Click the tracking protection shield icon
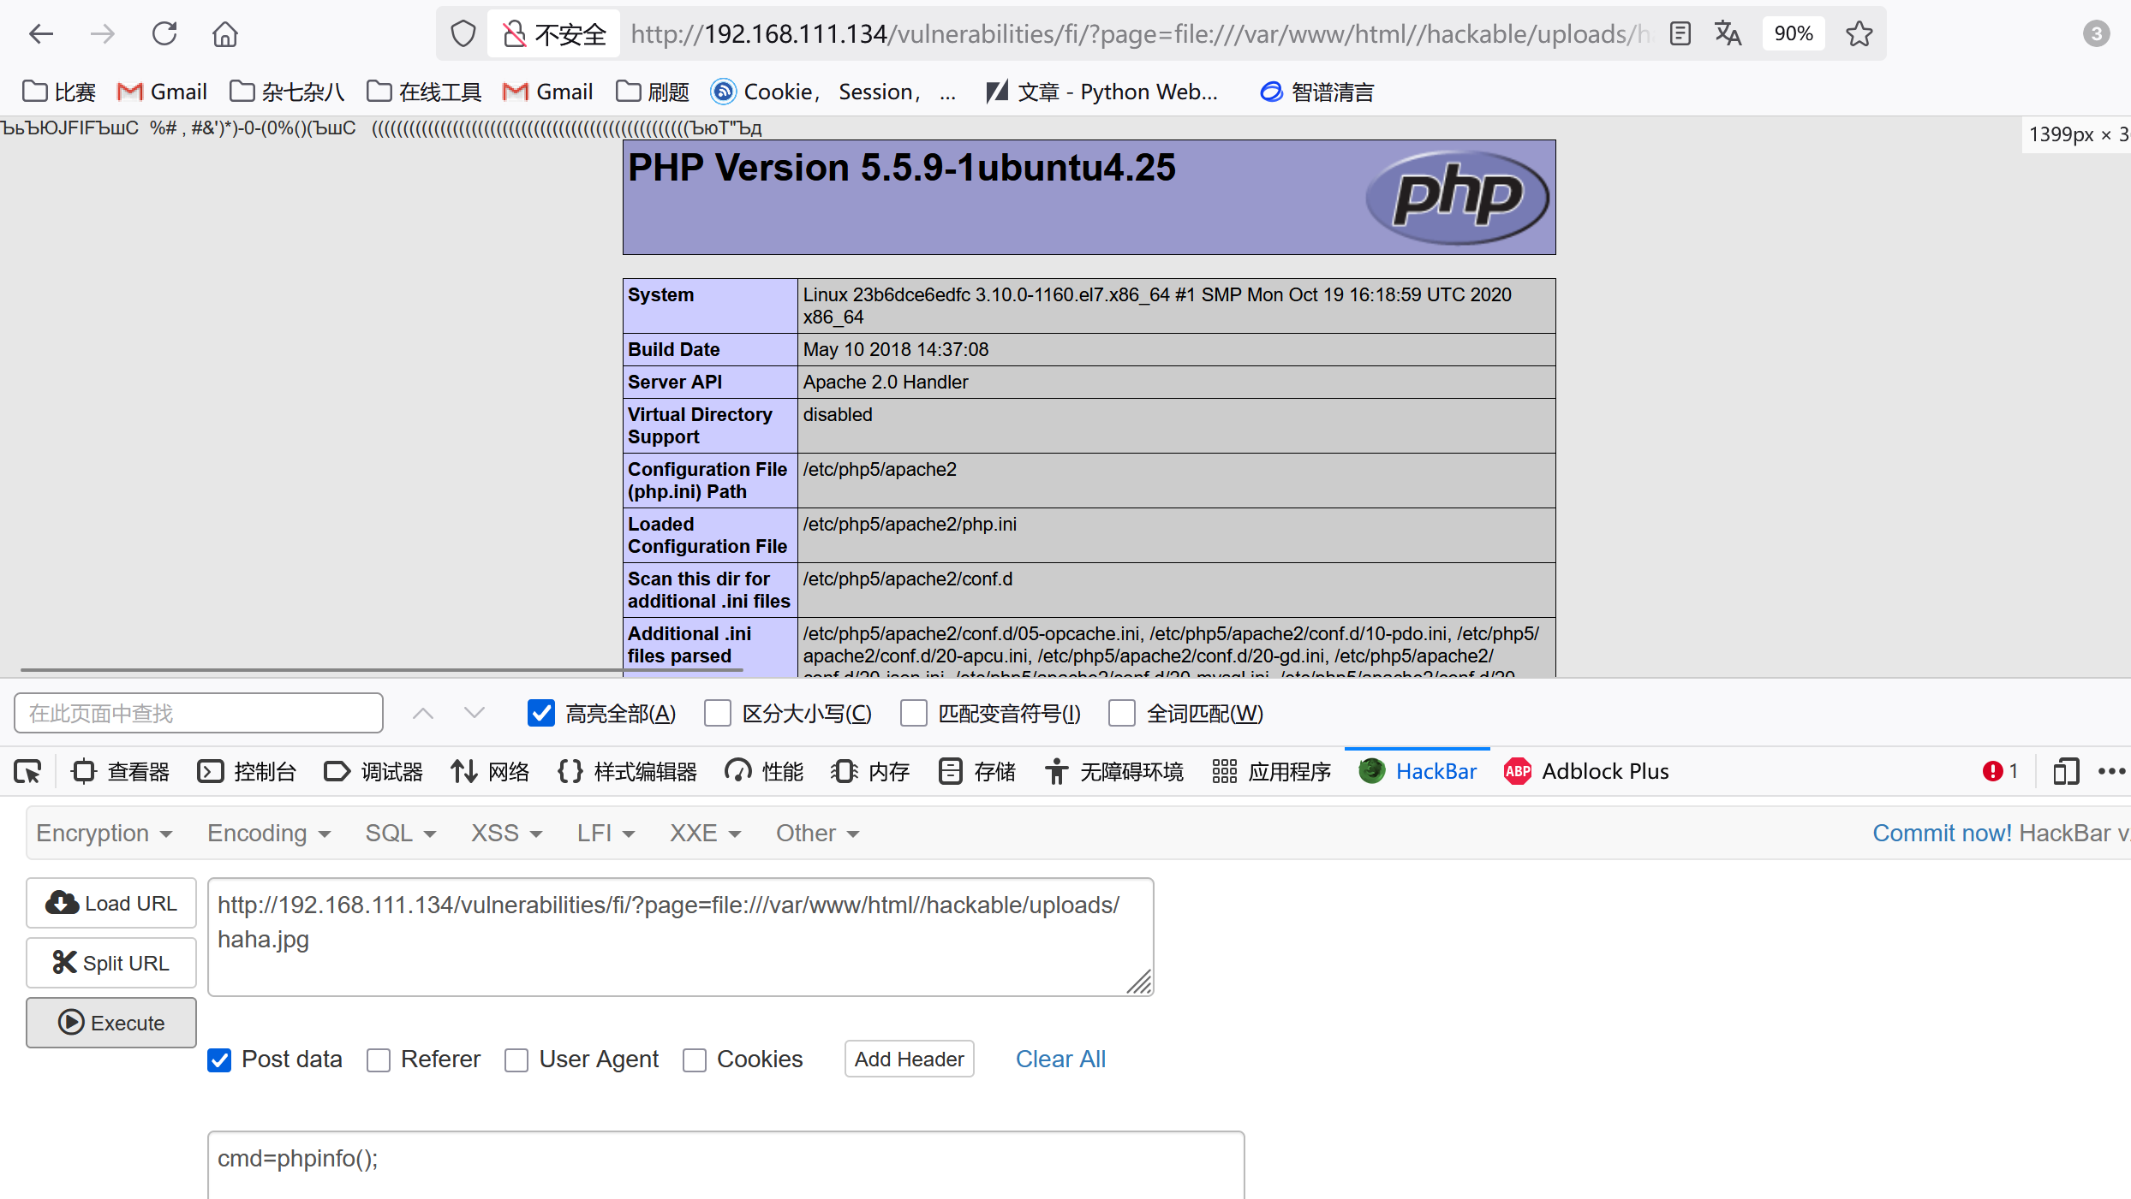This screenshot has height=1199, width=2131. pyautogui.click(x=463, y=34)
